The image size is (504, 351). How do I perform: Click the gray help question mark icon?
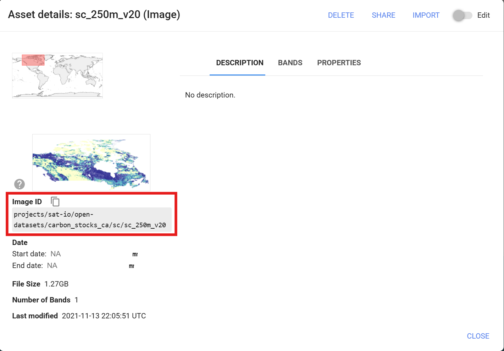20,184
